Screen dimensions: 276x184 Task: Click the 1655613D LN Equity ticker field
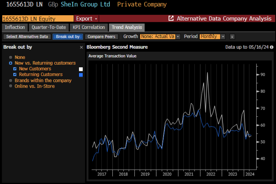click(x=37, y=19)
